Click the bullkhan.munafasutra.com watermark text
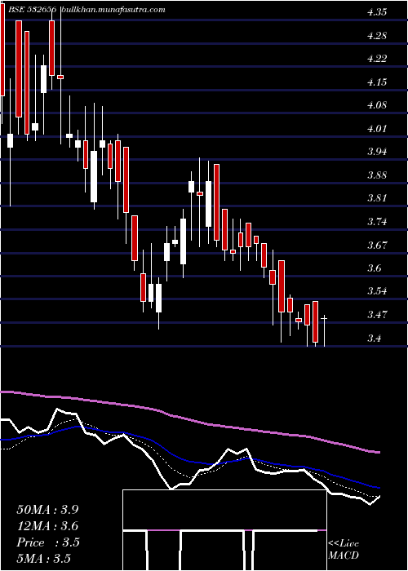408x571 pixels. point(114,10)
